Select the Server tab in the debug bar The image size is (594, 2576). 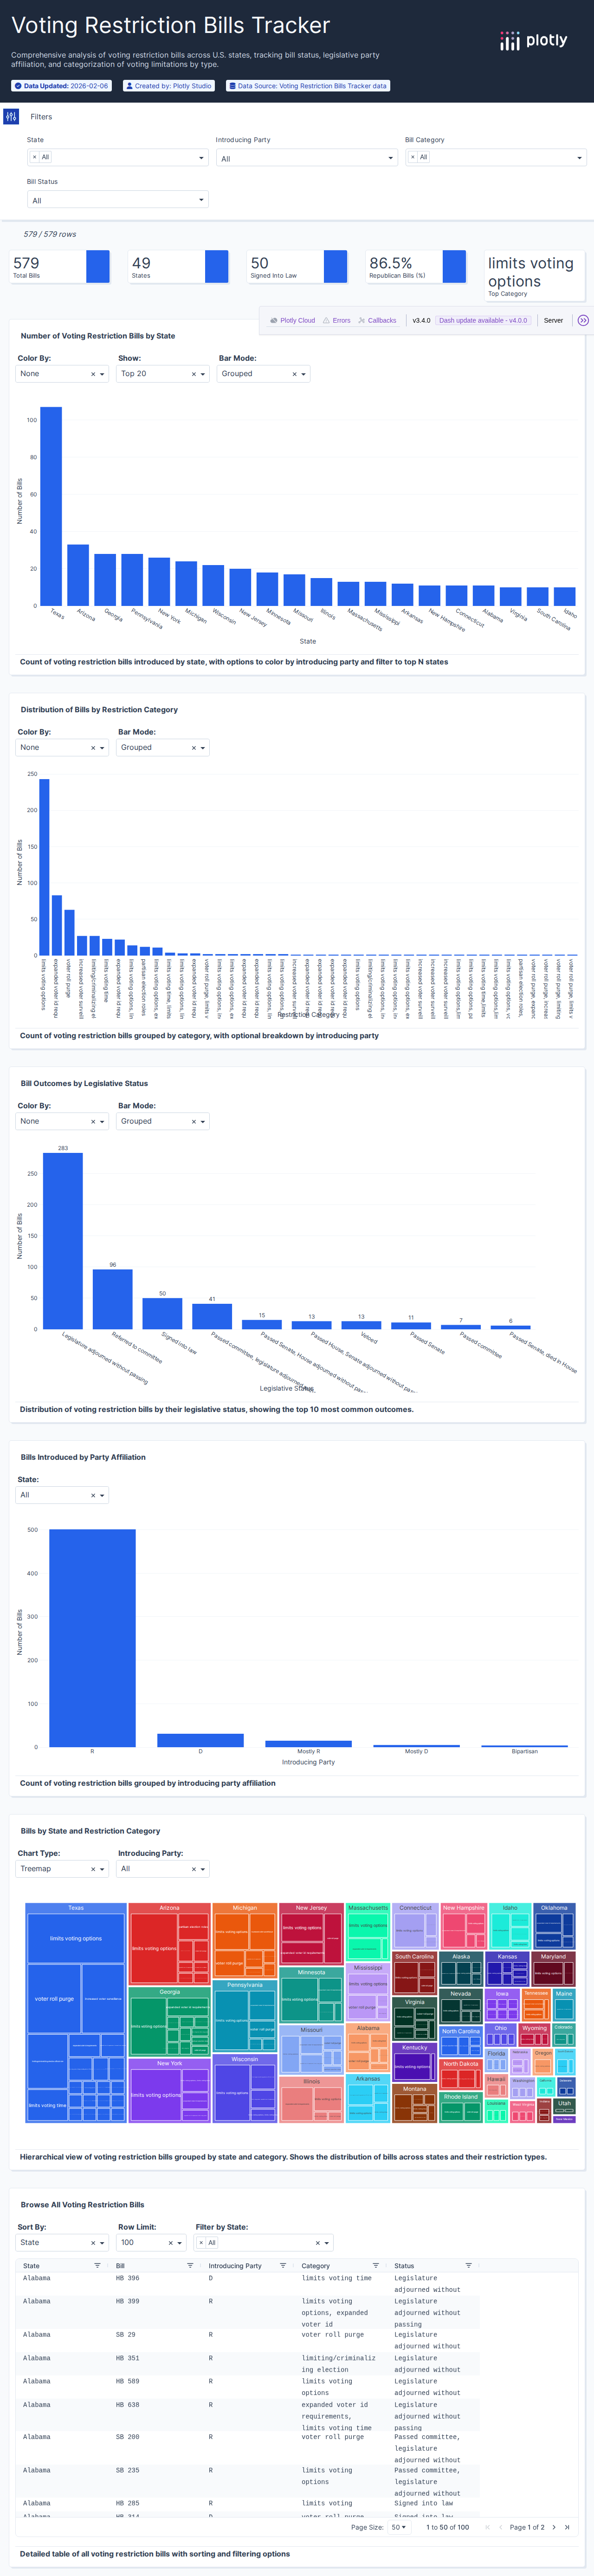(x=554, y=320)
